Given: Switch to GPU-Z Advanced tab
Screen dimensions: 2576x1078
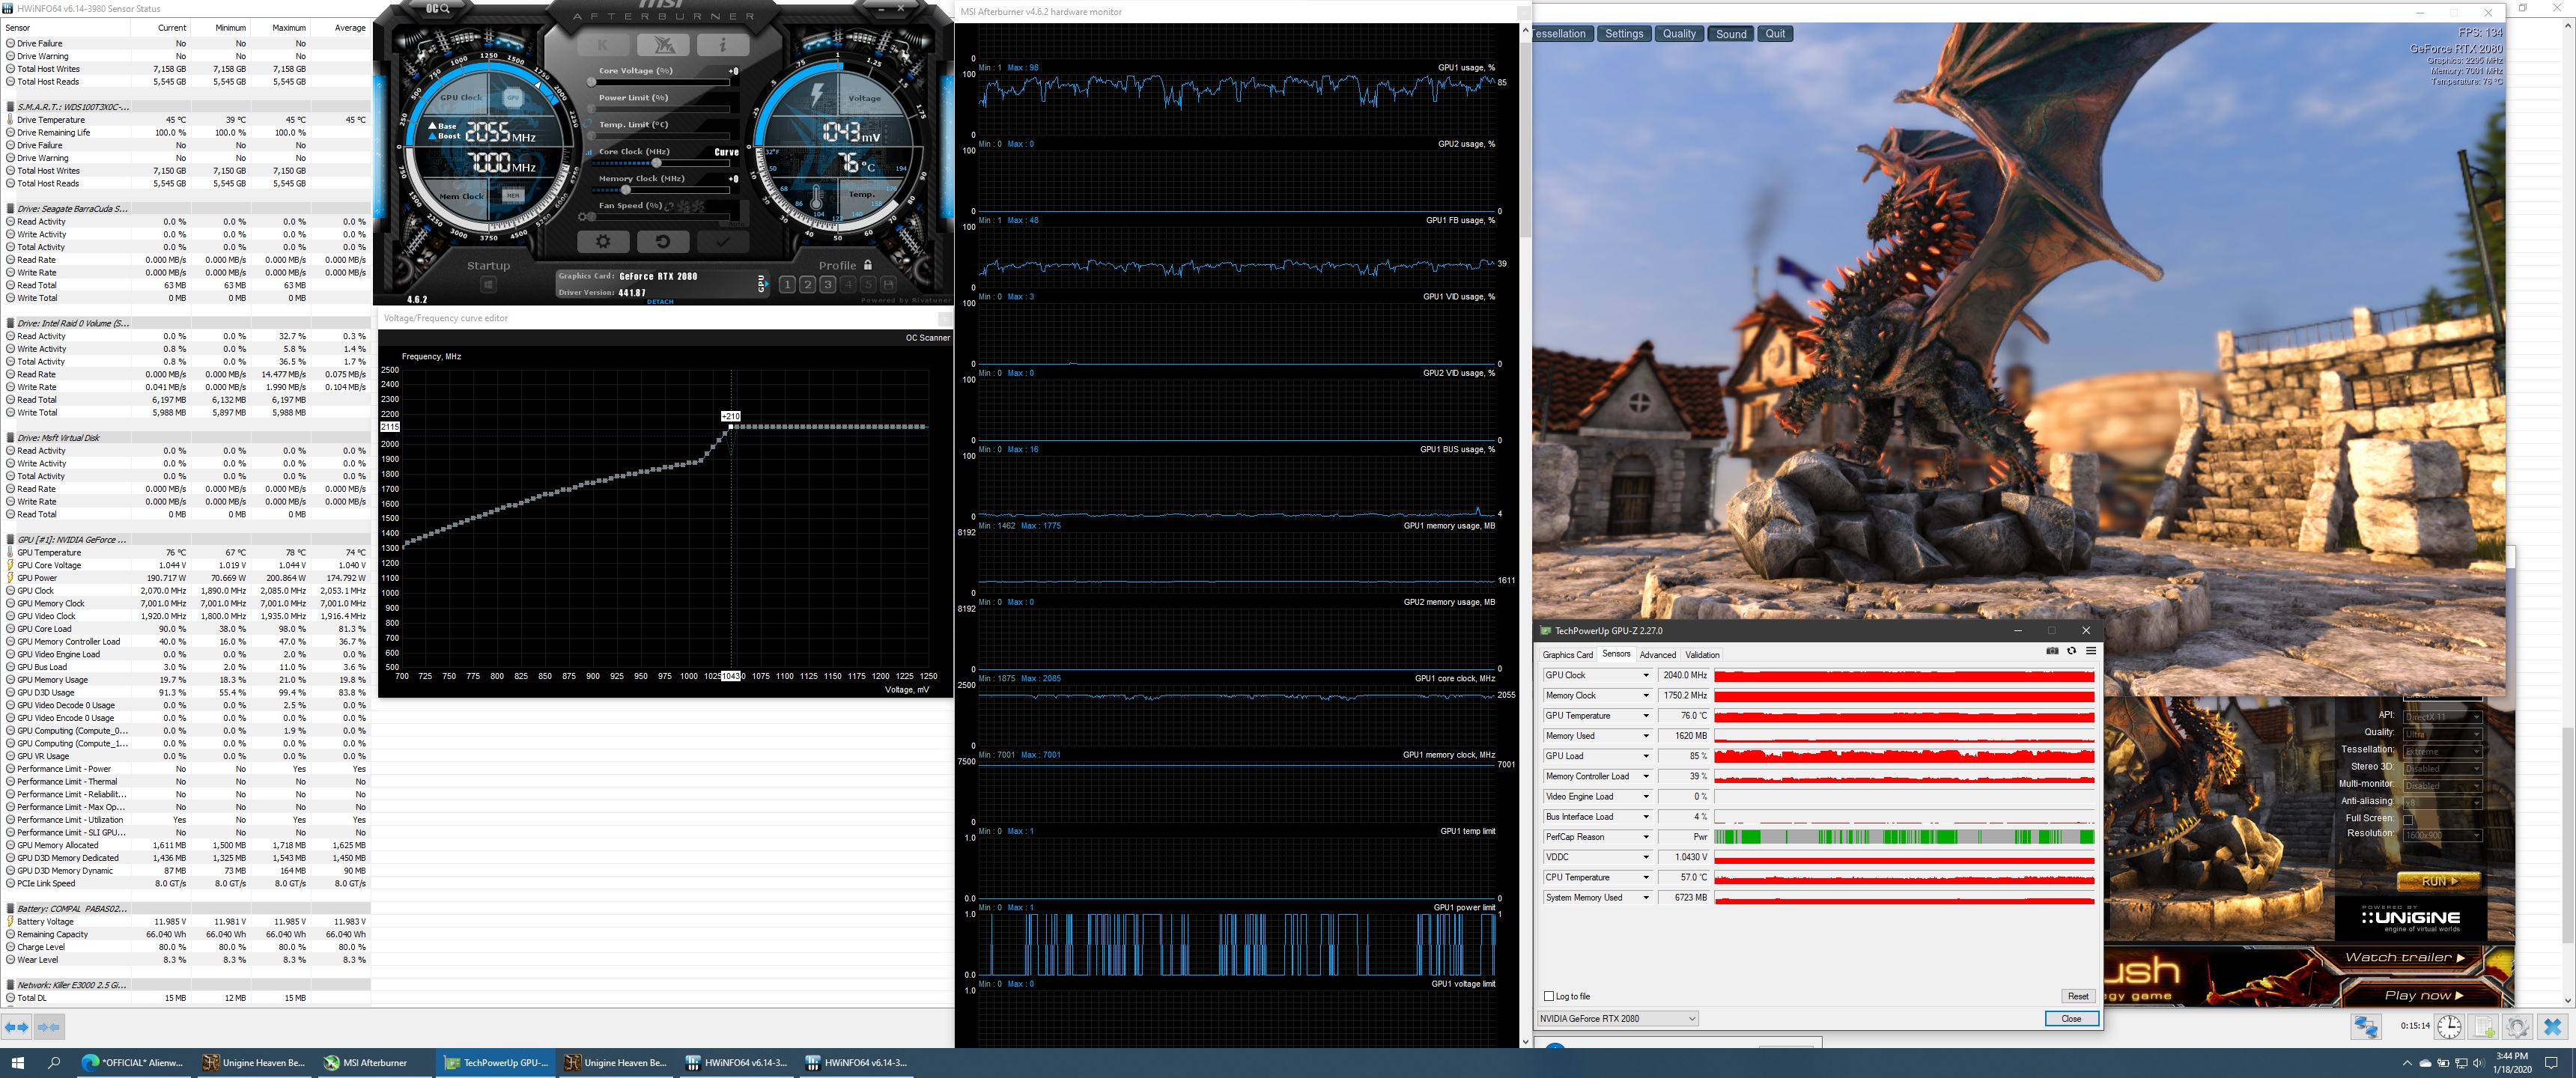Looking at the screenshot, I should pos(1657,655).
